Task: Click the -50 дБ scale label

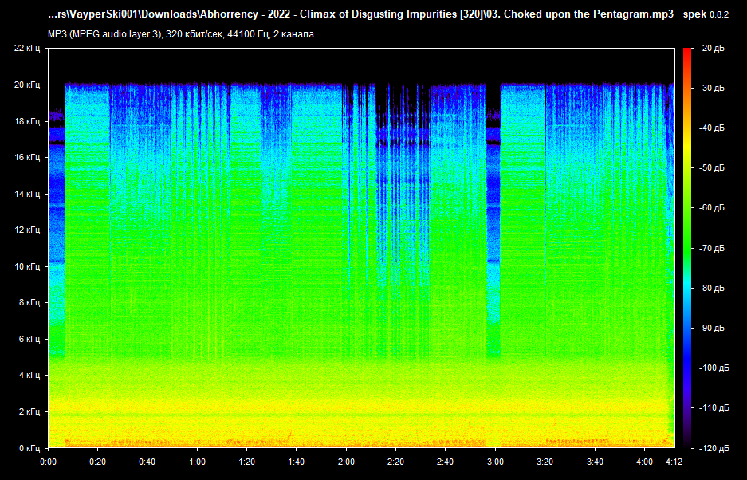Action: 712,168
